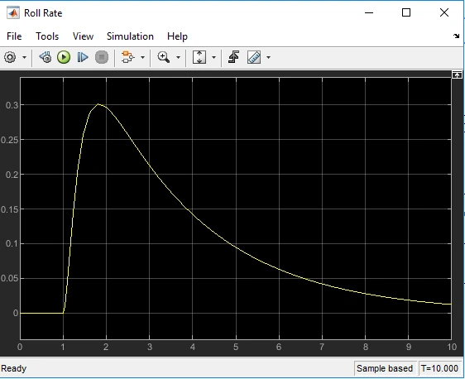
Task: Open Configuration Properties gear icon
Action: coord(10,57)
